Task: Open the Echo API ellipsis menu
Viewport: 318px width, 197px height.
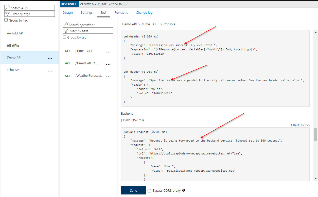Action: 50,71
